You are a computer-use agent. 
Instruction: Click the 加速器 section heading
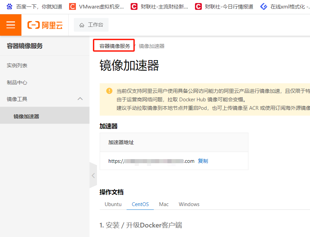109,126
